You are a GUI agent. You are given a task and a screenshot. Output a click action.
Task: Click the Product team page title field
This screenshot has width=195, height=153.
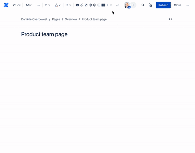click(x=44, y=34)
